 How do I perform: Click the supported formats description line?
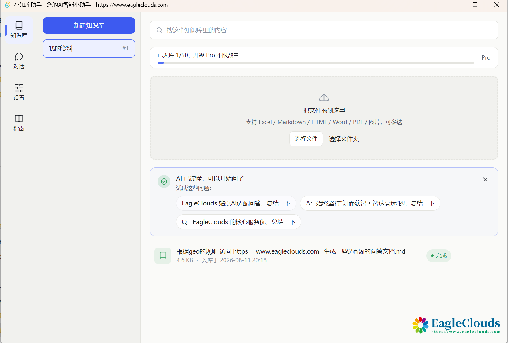pyautogui.click(x=324, y=122)
